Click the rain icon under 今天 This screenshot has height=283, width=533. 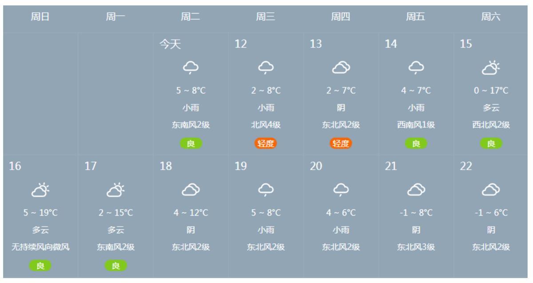coord(191,67)
